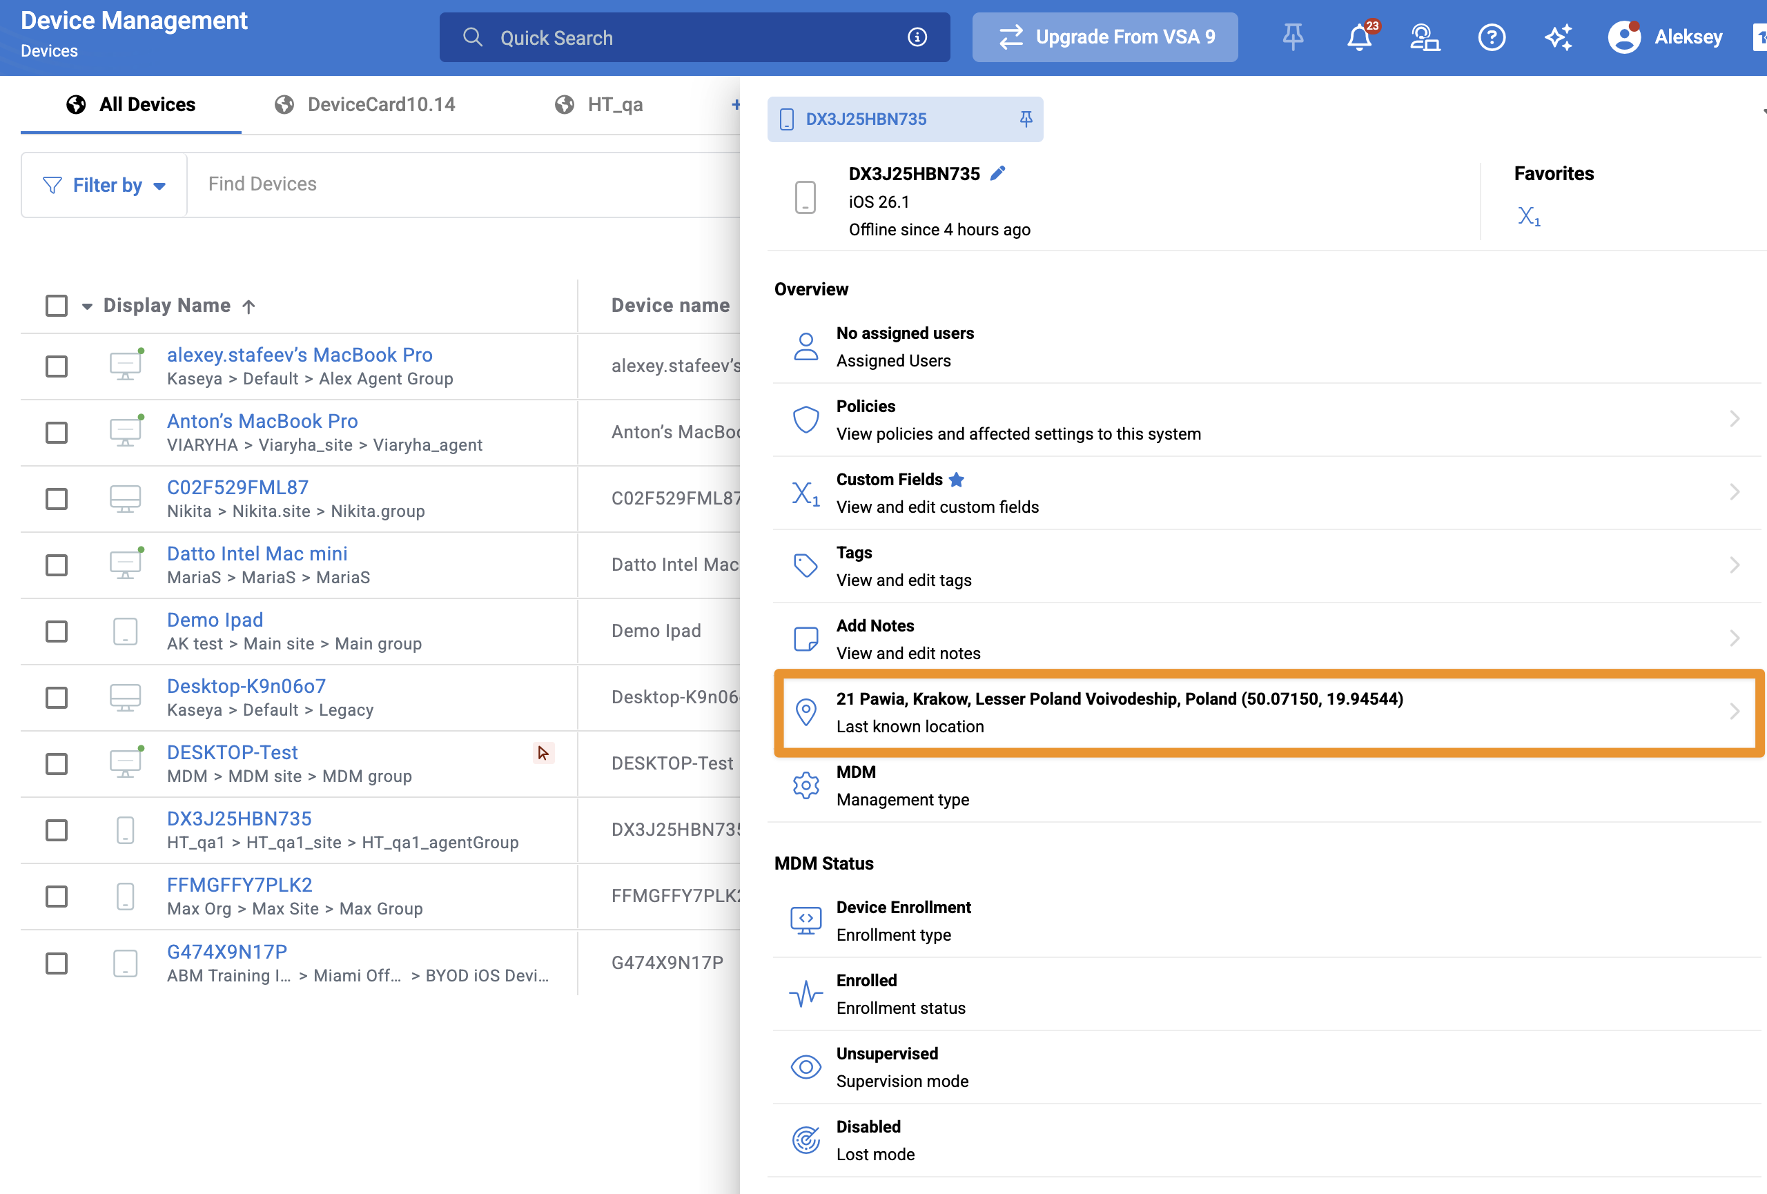The image size is (1767, 1194).
Task: Open the Filter by dropdown
Action: [105, 186]
